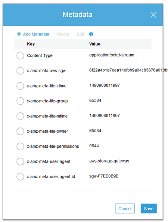The width and height of the screenshot is (168, 222).
Task: Save the metadata changes
Action: pyautogui.click(x=149, y=209)
